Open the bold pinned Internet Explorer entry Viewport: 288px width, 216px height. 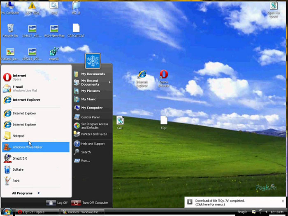click(36, 100)
